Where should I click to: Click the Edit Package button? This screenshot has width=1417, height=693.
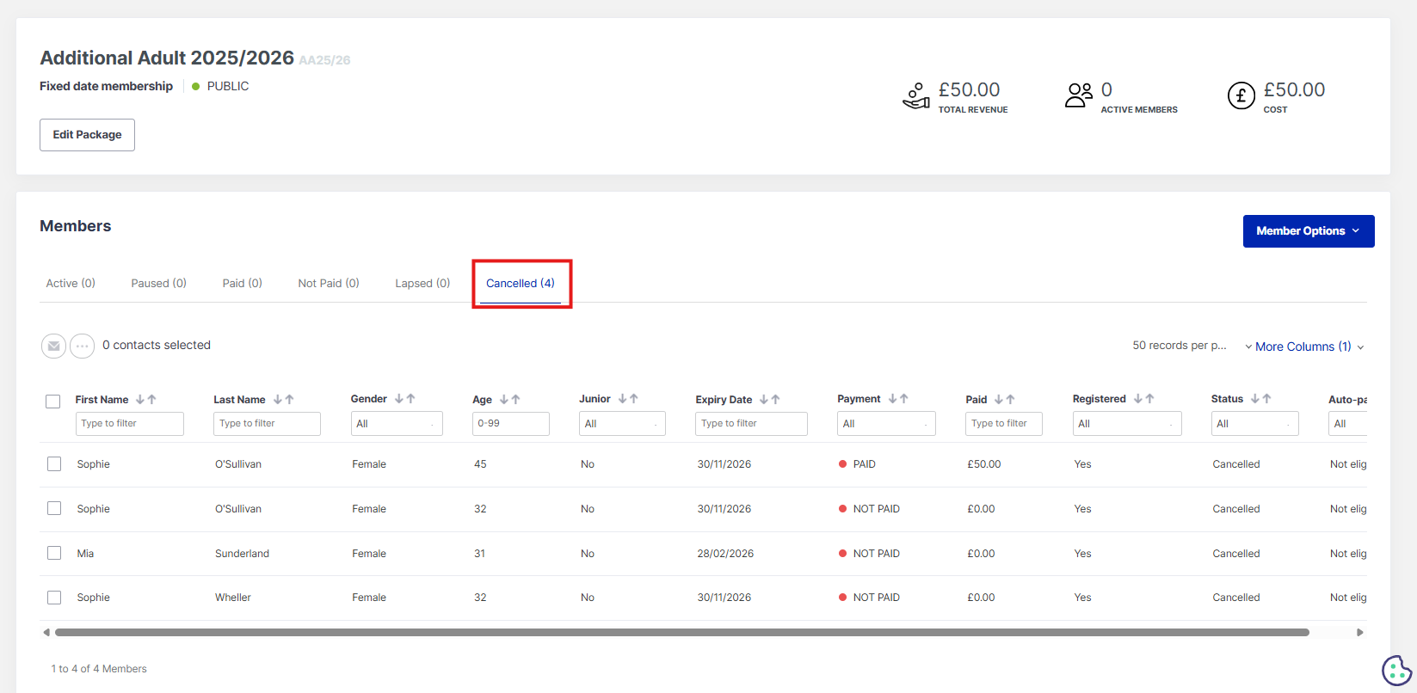pos(87,135)
